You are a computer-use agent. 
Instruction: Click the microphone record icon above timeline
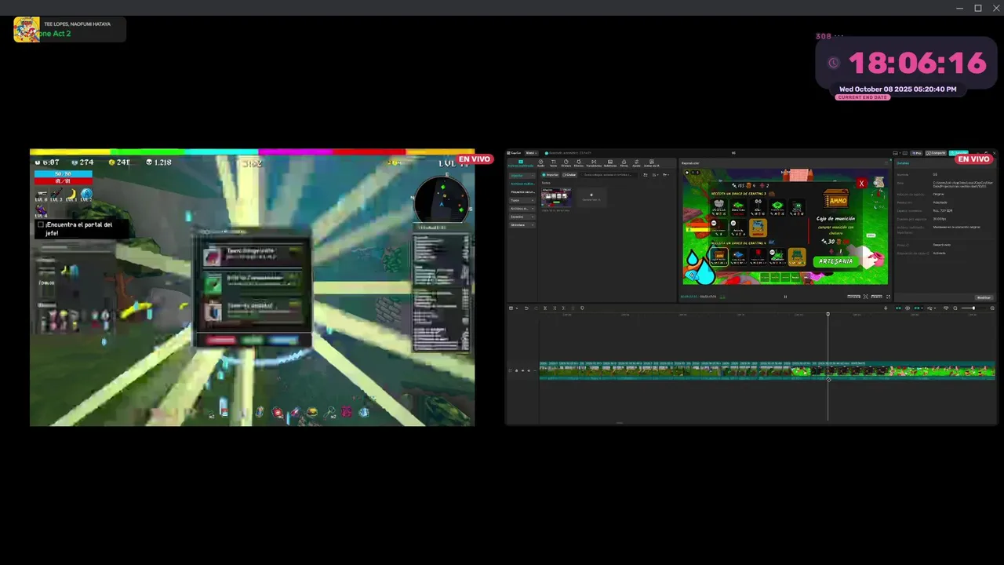coord(886,308)
